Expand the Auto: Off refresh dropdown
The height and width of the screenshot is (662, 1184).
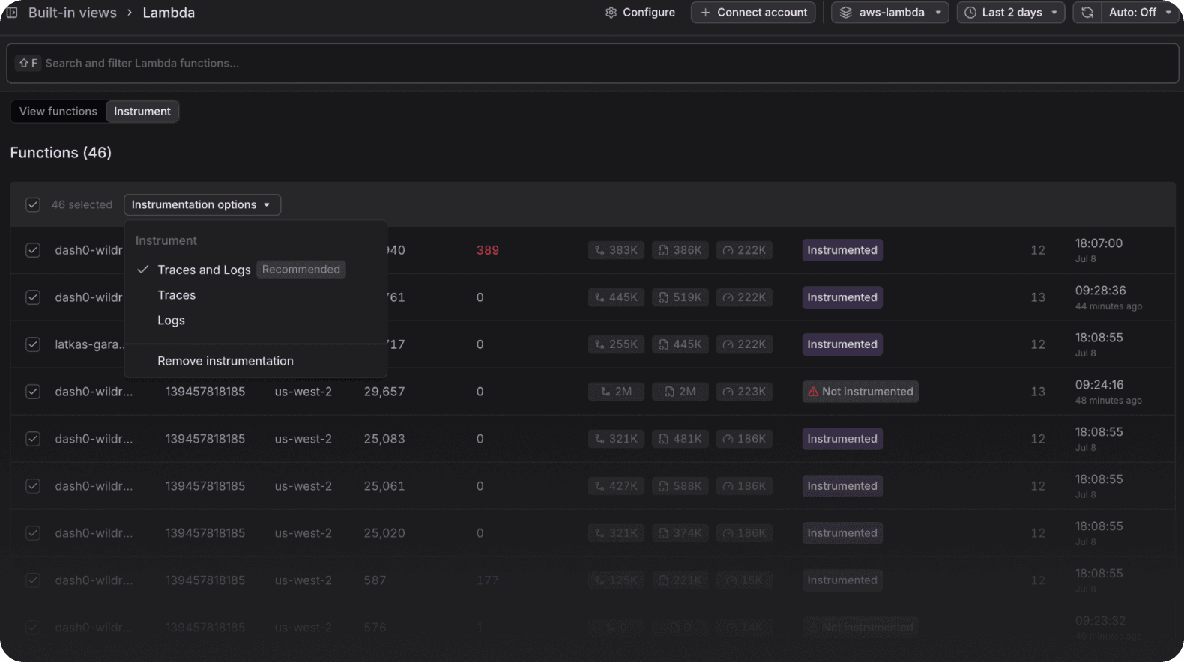point(1140,13)
